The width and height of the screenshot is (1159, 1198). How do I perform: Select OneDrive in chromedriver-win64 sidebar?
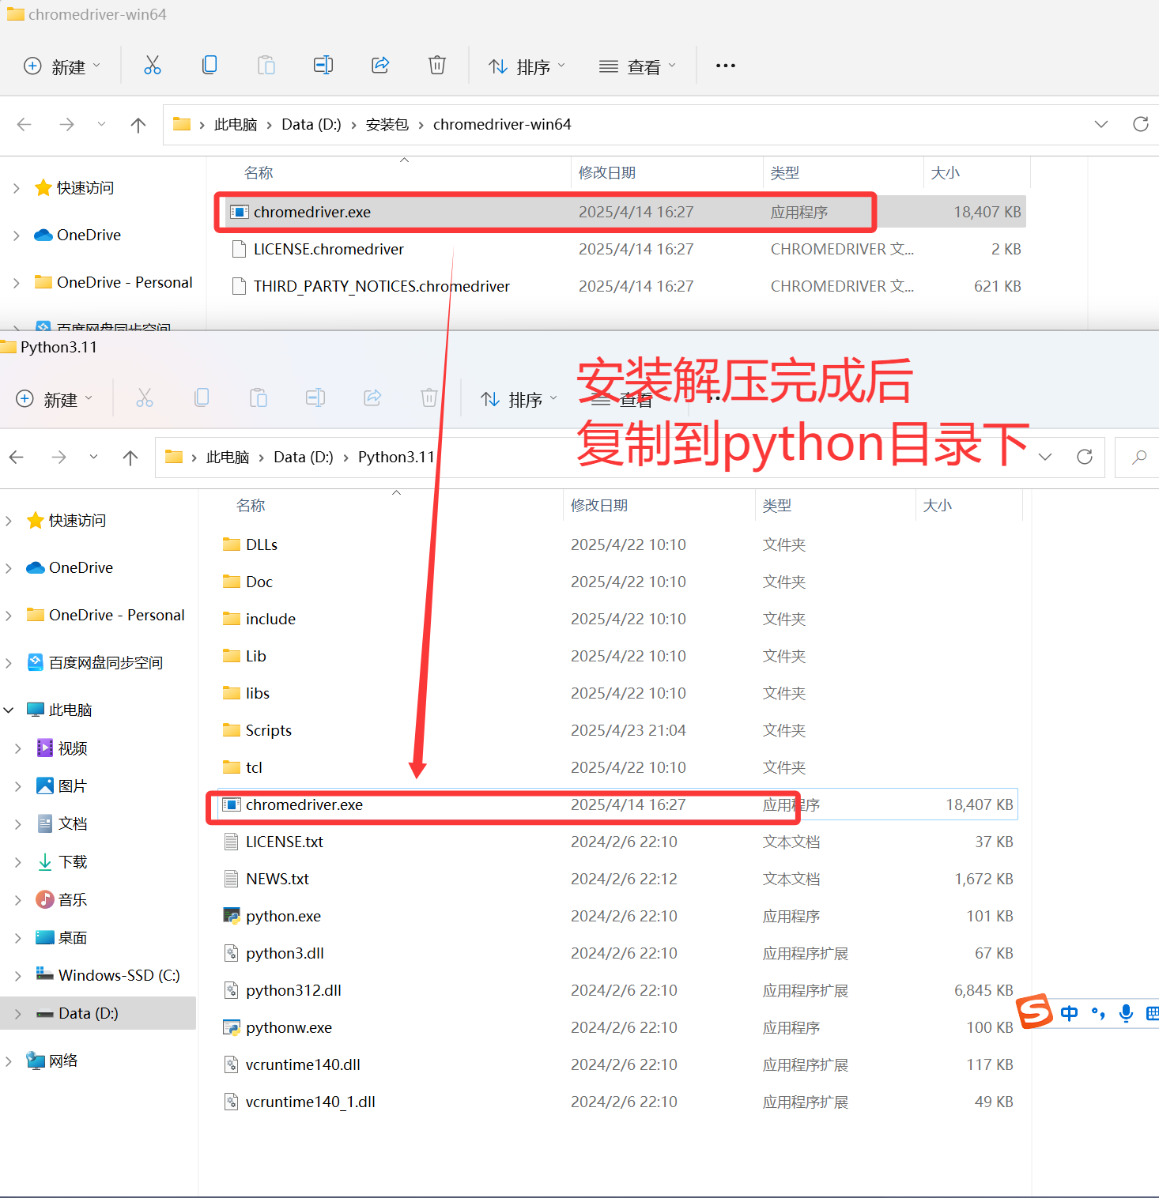click(x=89, y=235)
